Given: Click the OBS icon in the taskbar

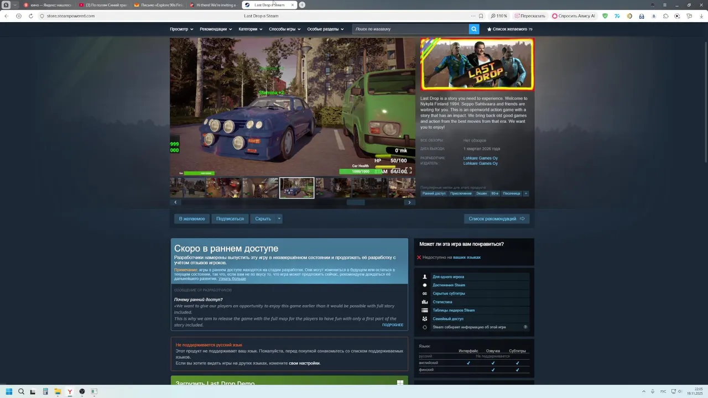Looking at the screenshot, I should tap(82, 391).
